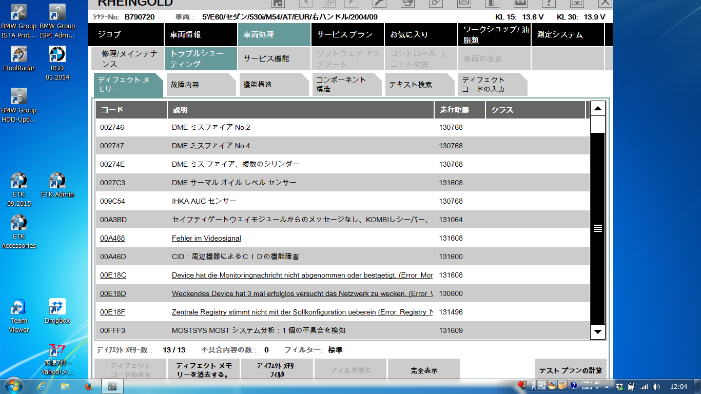Viewport: 701px width, 394px height.
Task: Select the TeamViewer desktop icon
Action: 19,316
